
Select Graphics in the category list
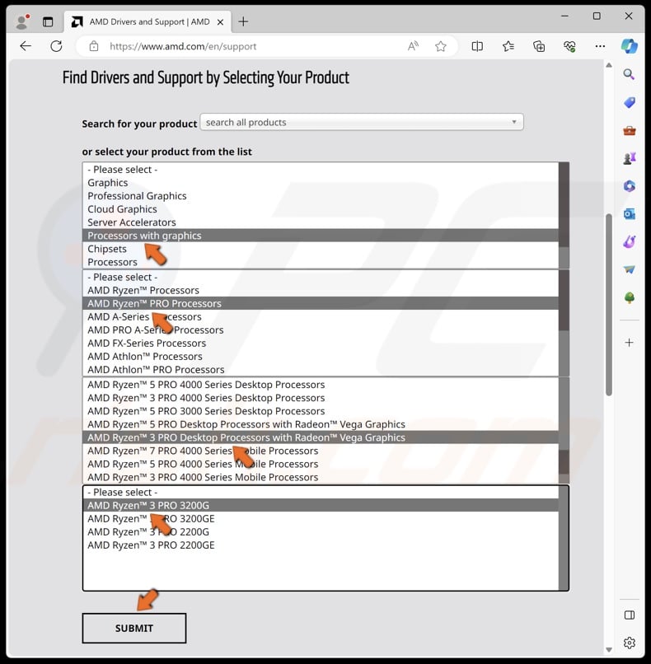click(x=321, y=183)
